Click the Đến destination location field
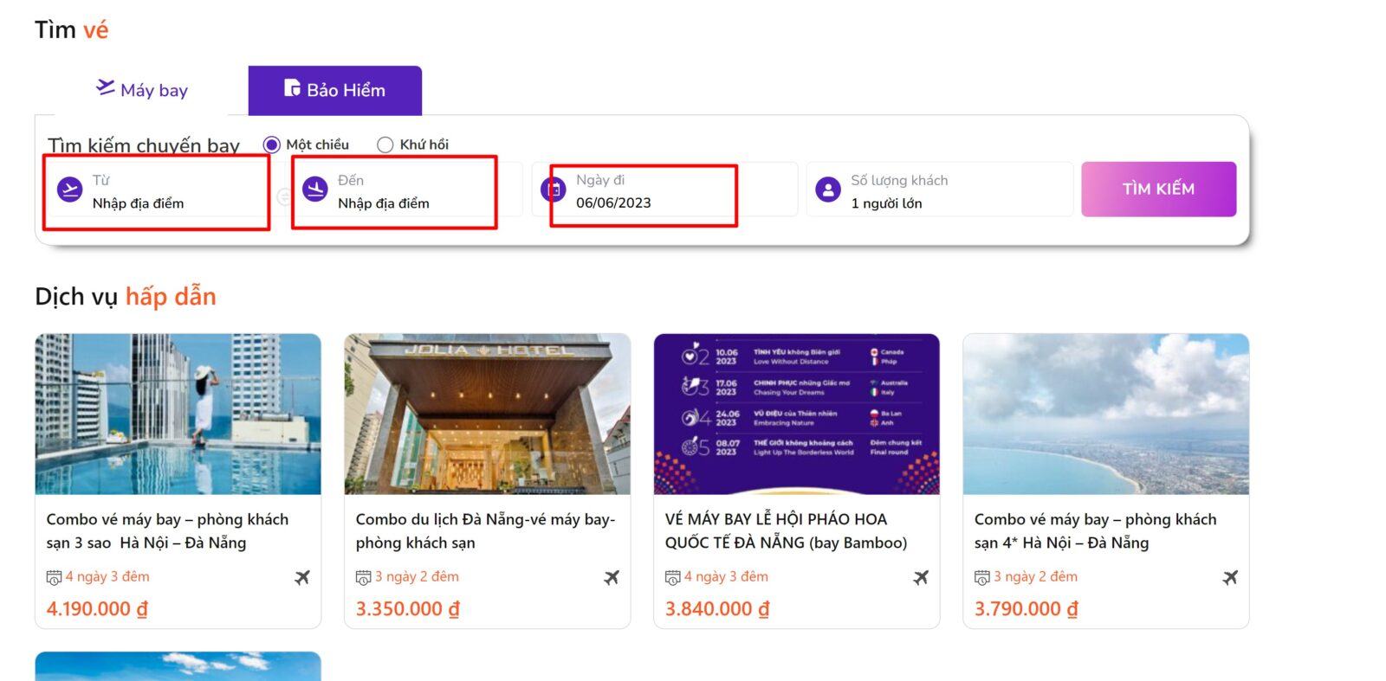Viewport: 1386px width, 681px height. [x=407, y=190]
